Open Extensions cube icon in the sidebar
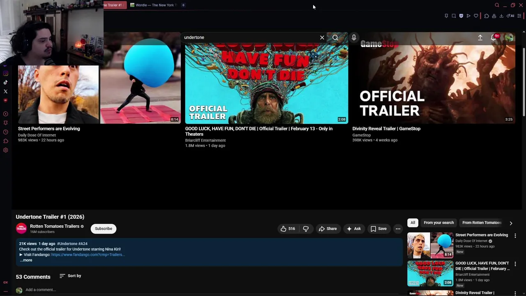 5,141
